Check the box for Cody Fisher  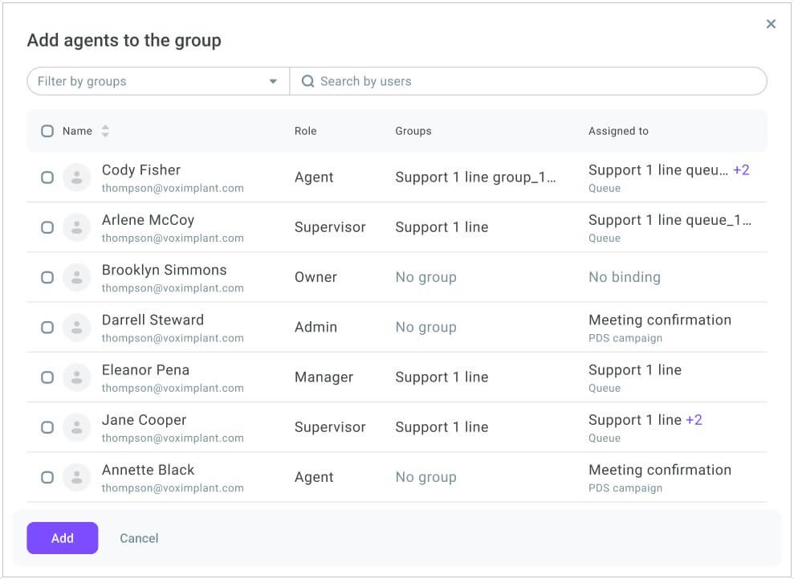(x=47, y=177)
